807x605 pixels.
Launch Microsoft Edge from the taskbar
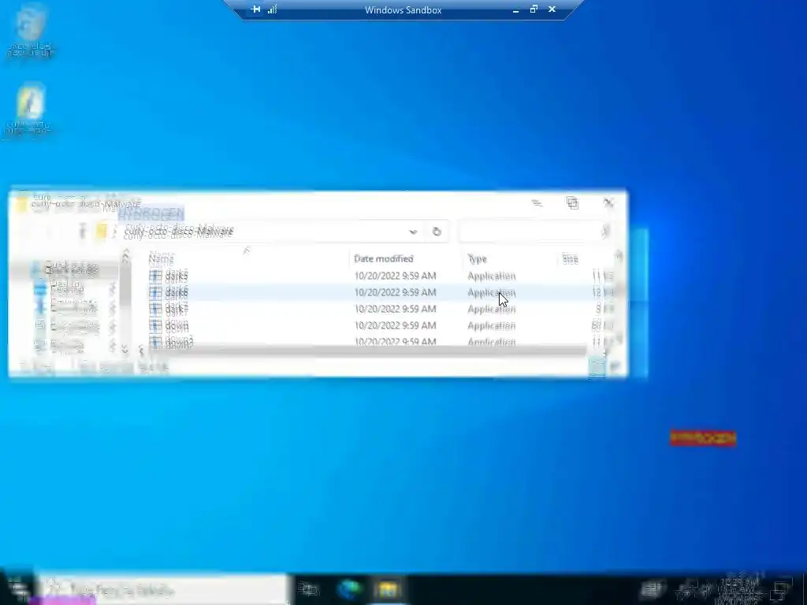click(x=348, y=588)
